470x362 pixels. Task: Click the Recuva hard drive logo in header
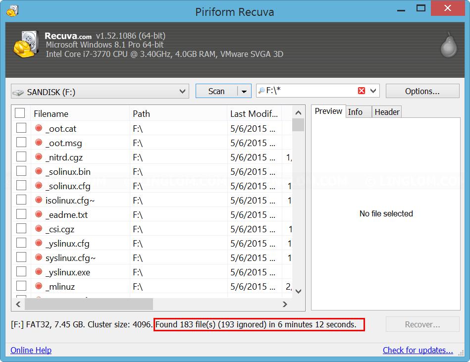coord(26,44)
